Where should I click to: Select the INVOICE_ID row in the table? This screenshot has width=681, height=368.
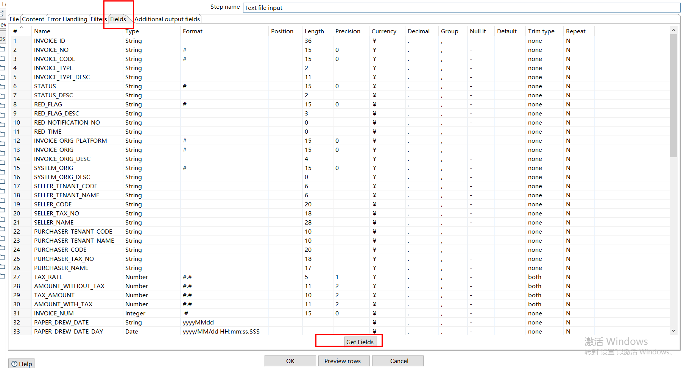(x=76, y=41)
